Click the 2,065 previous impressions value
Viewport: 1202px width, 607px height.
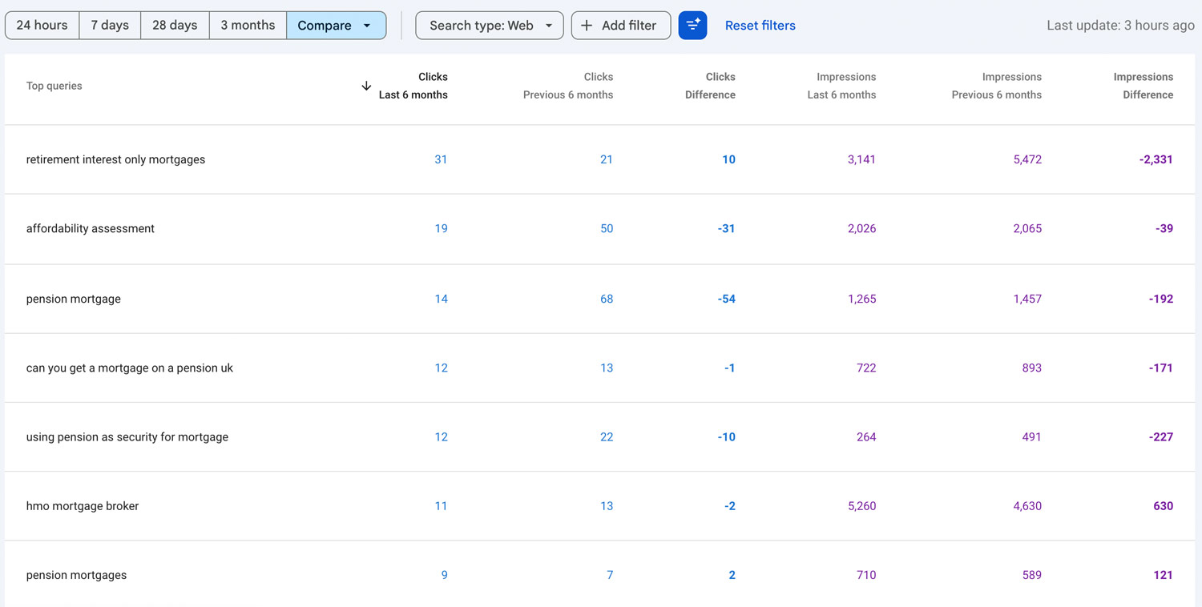coord(1027,228)
